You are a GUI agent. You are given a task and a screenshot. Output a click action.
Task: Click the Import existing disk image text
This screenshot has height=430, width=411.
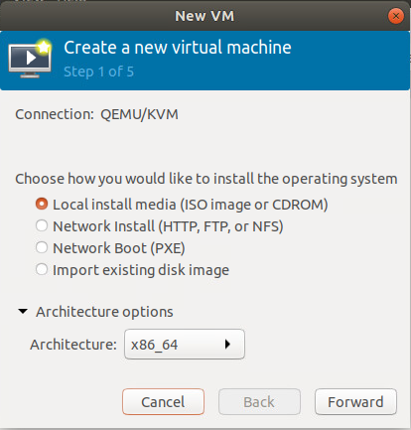(x=141, y=270)
